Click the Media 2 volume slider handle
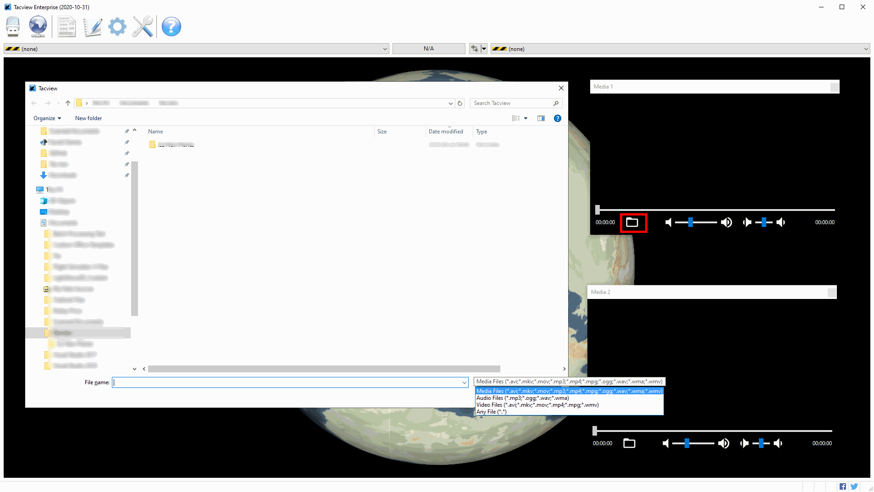This screenshot has height=492, width=874. 687,443
